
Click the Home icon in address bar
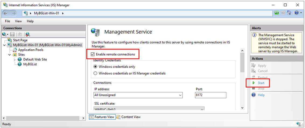coord(289,13)
